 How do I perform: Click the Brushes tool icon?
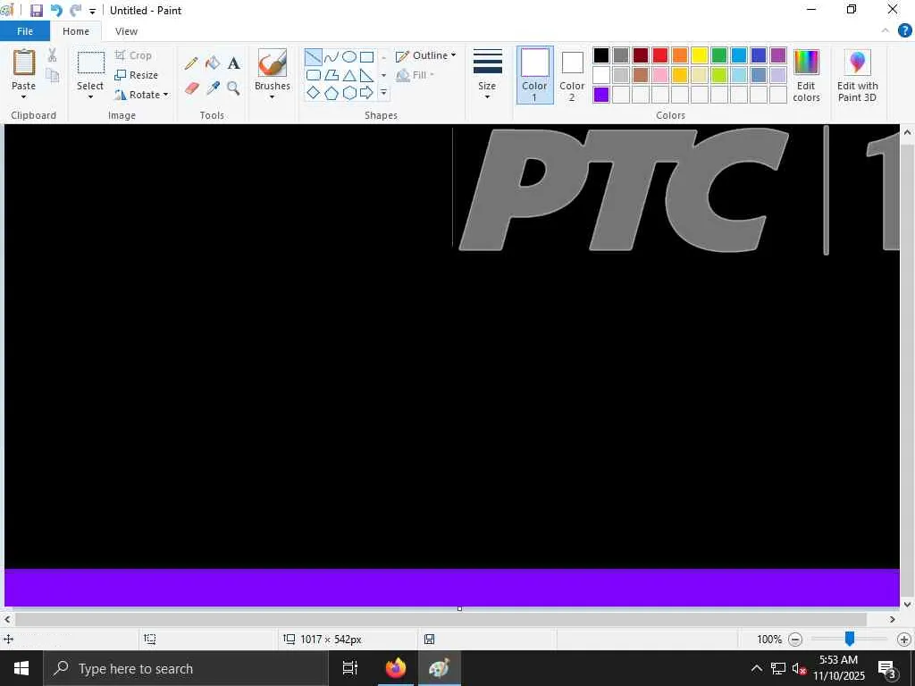(273, 63)
